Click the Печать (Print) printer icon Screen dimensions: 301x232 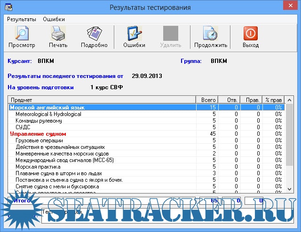[58, 34]
